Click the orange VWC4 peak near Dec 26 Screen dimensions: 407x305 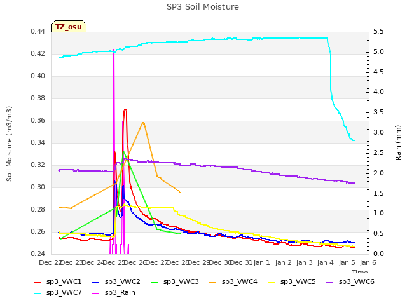(x=143, y=123)
